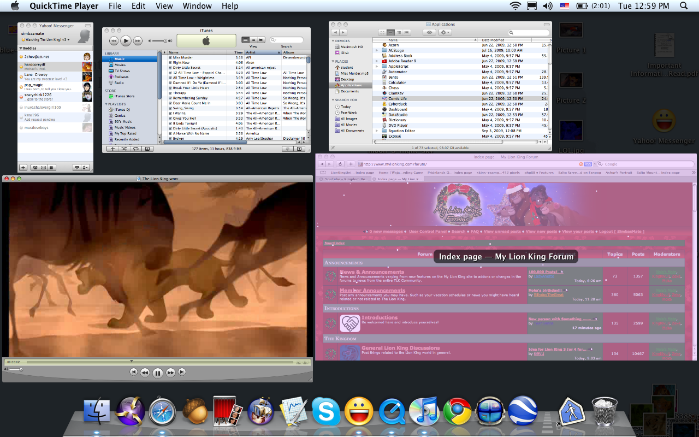
Task: Open the News & Announcements forum link
Action: tap(371, 272)
